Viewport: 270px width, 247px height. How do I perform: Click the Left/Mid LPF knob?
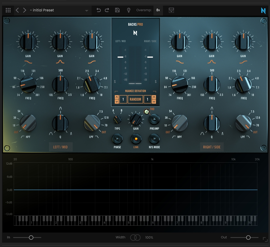pos(92,123)
